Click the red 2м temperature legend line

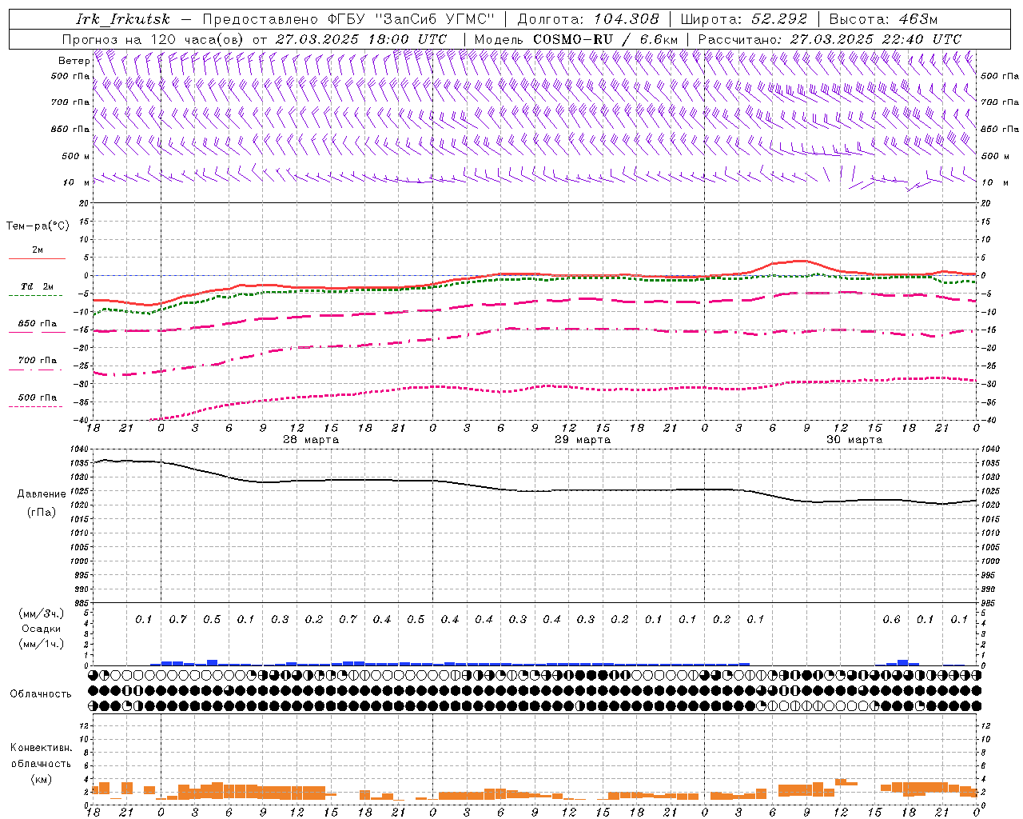pos(37,258)
